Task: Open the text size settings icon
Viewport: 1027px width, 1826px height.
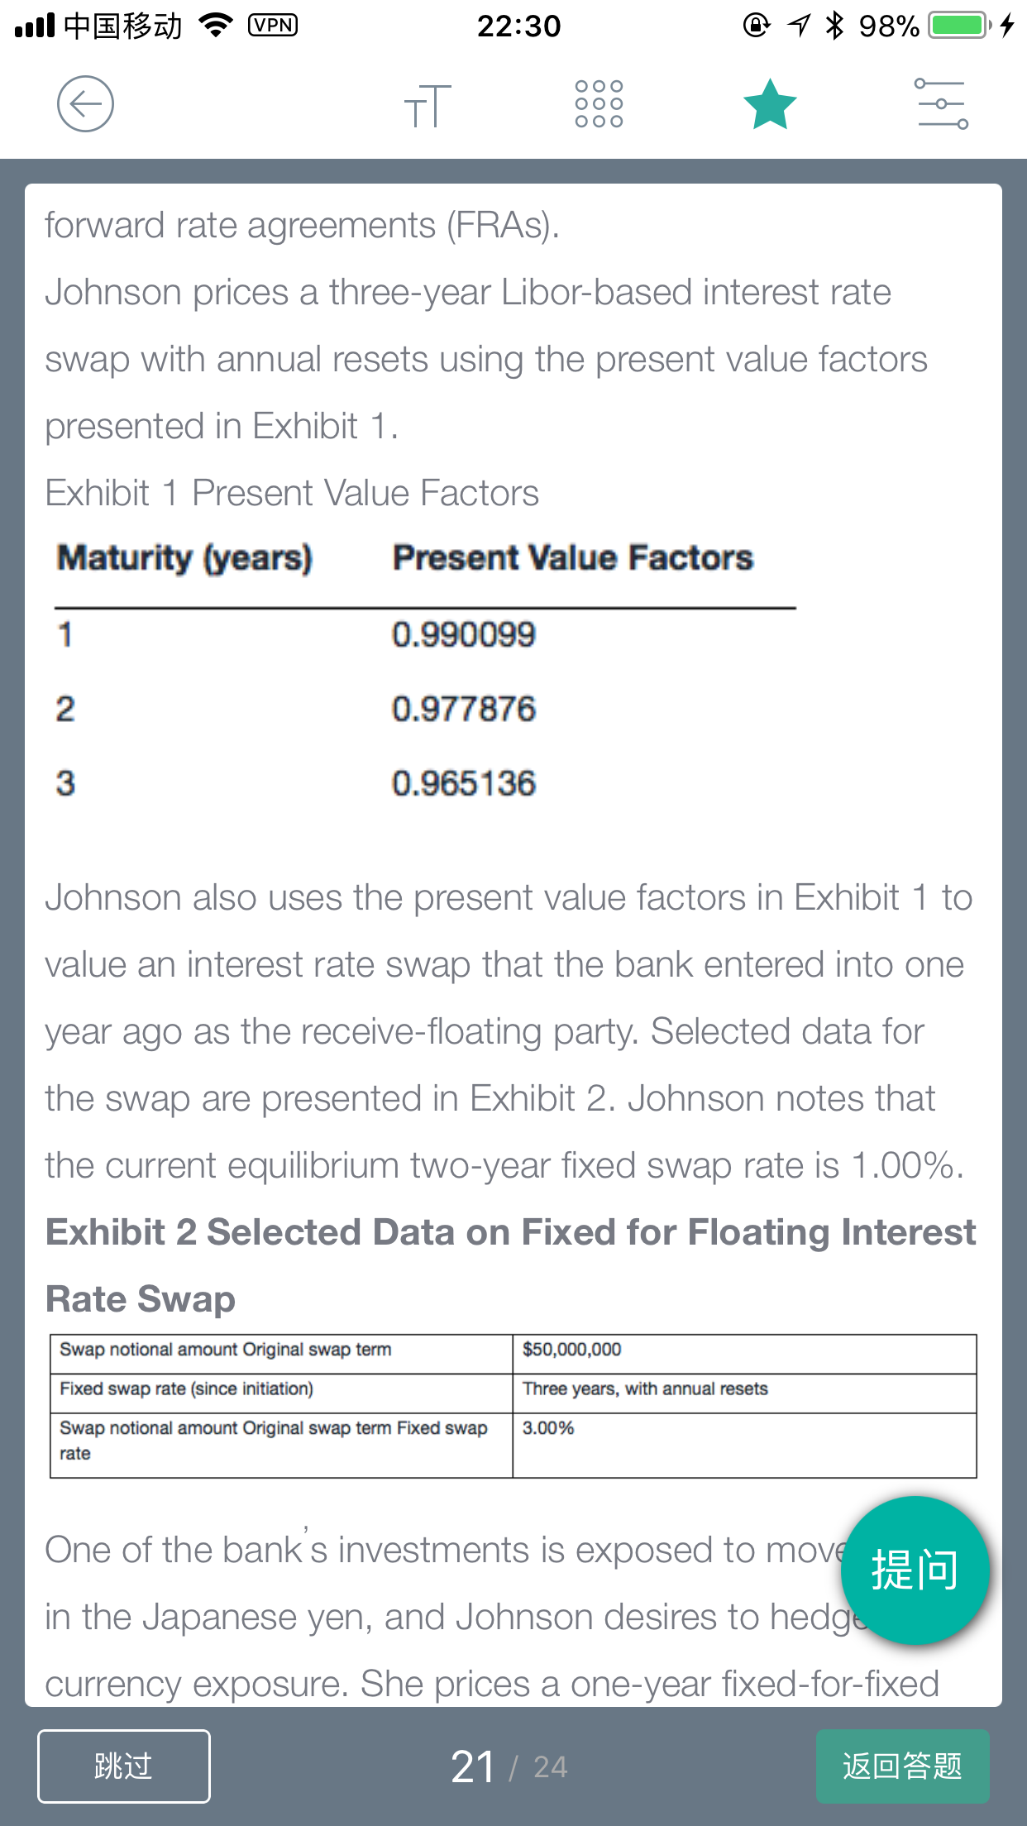Action: pos(428,105)
